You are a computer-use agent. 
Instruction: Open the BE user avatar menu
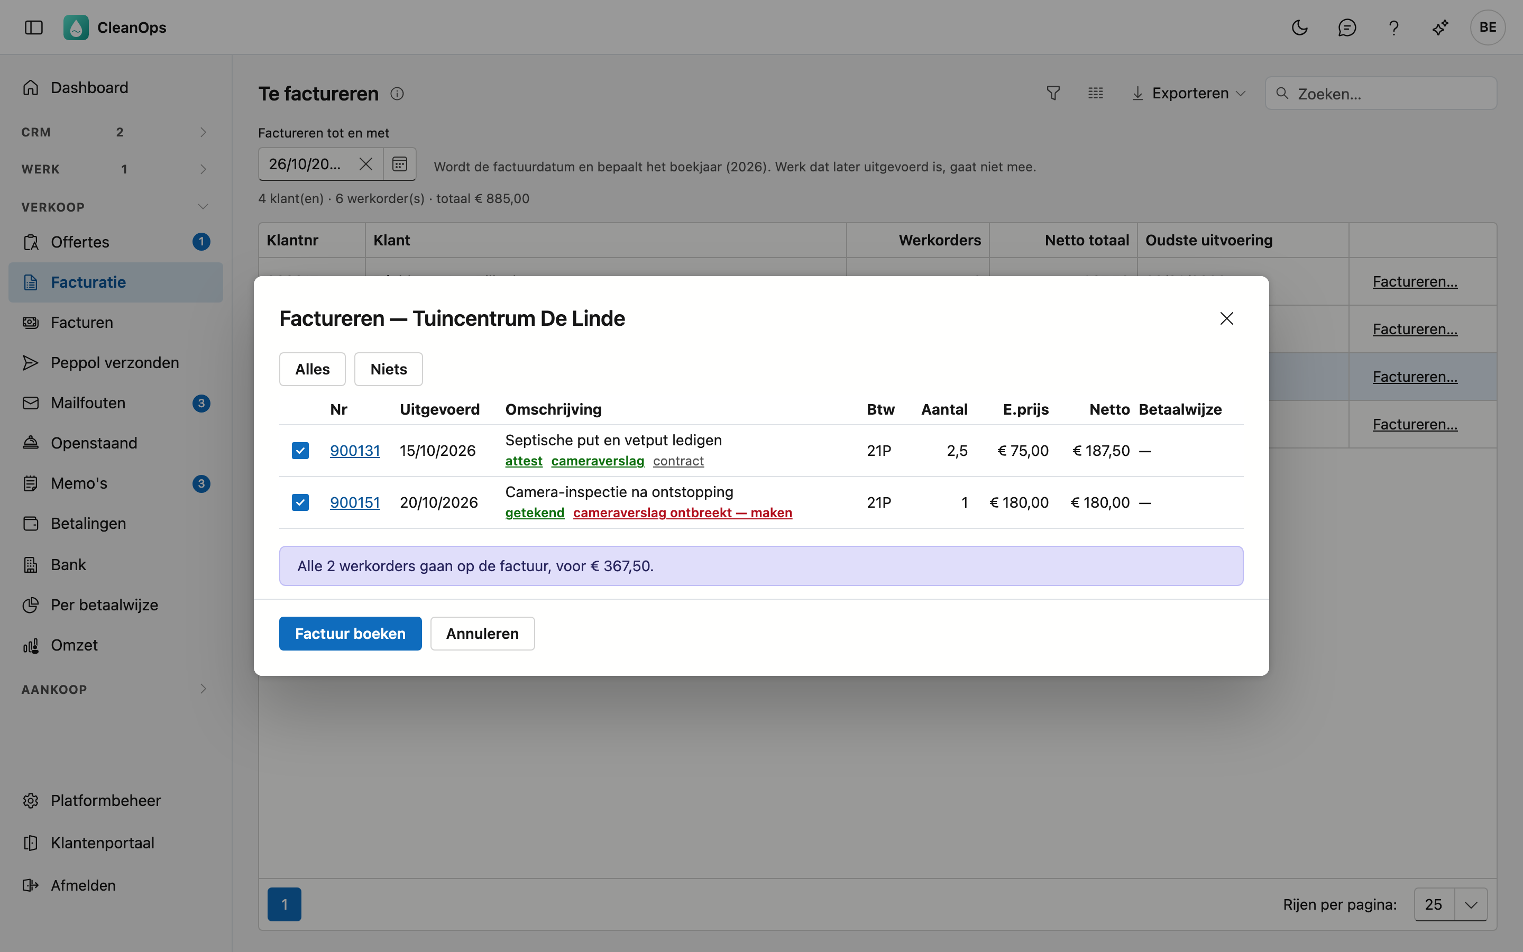click(1488, 27)
